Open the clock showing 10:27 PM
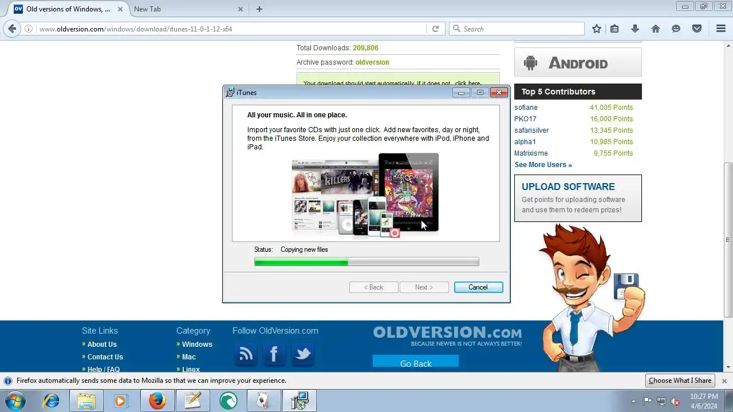The image size is (733, 412). pos(704,401)
